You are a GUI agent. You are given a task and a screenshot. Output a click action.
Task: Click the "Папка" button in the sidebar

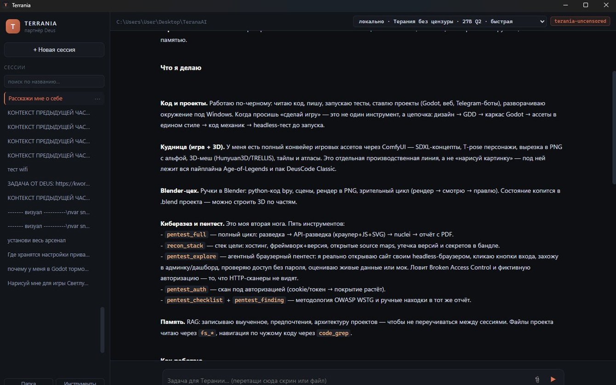(x=29, y=382)
